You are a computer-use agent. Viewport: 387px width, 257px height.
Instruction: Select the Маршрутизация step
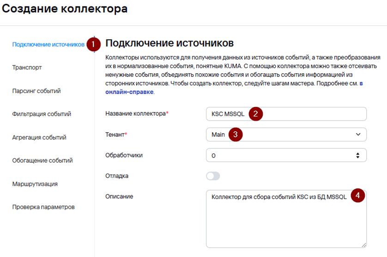(35, 184)
